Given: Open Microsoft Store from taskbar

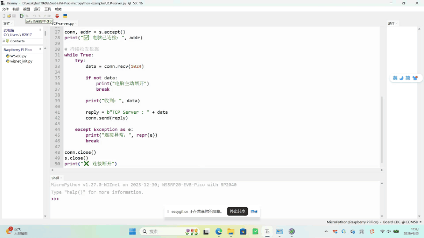Looking at the screenshot, I should (x=243, y=231).
